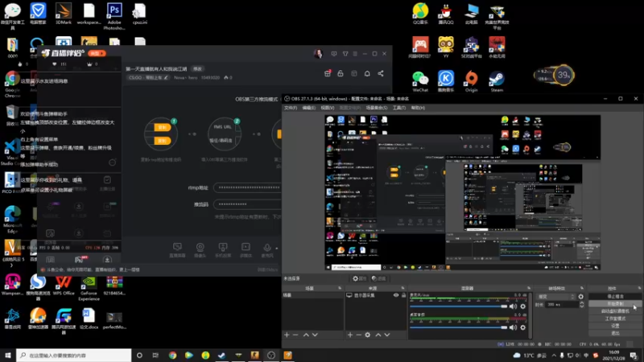The width and height of the screenshot is (644, 362).
Task: Open the 桌面音频 mixer gear settings
Action: [522, 327]
